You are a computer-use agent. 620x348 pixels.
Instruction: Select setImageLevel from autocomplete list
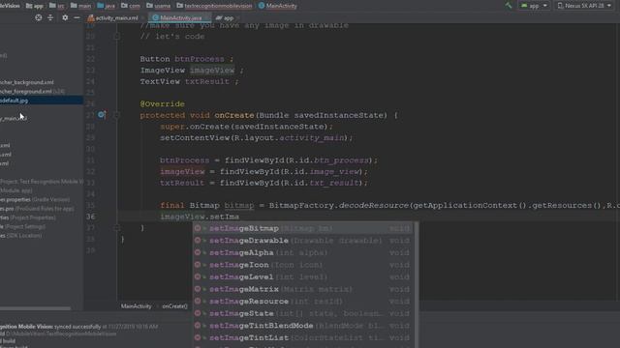pyautogui.click(x=303, y=277)
